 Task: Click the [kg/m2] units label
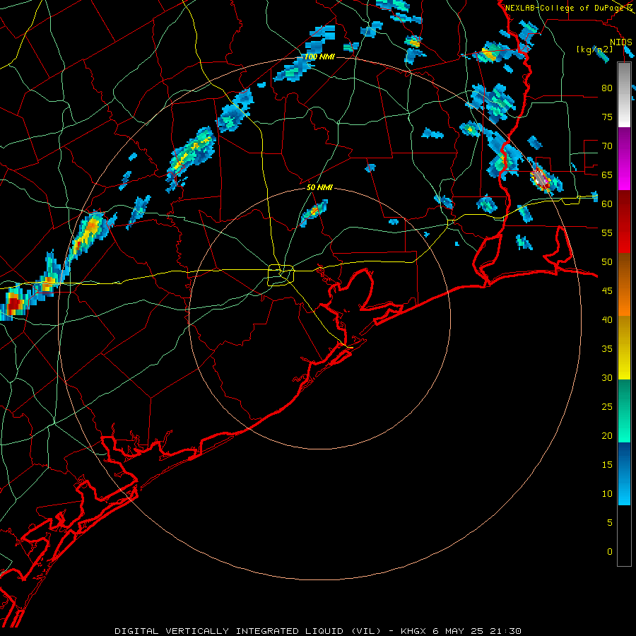pyautogui.click(x=595, y=49)
